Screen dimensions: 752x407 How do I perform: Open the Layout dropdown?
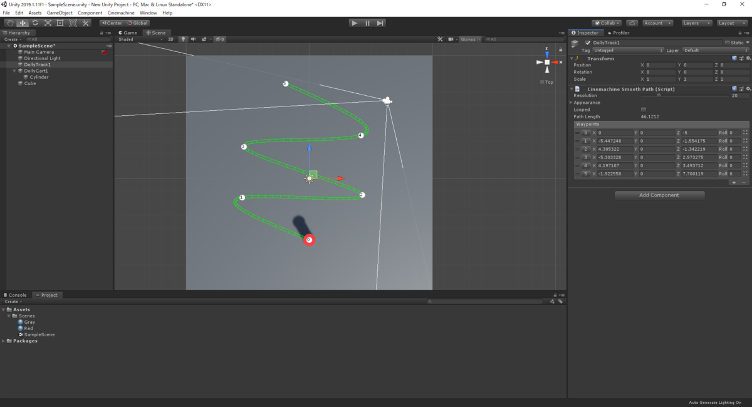tap(732, 23)
